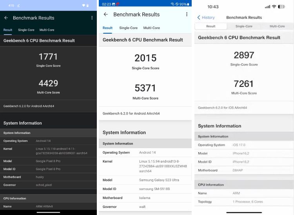Open Multi-Core tab in Galaxy S23 screen
Screen dimensions: 294x215
[151, 28]
